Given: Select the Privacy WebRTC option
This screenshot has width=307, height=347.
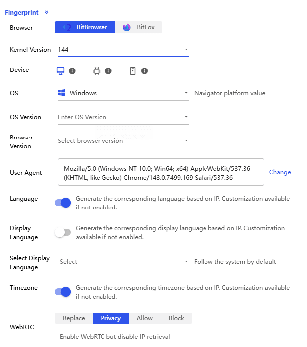Looking at the screenshot, I should (111, 318).
